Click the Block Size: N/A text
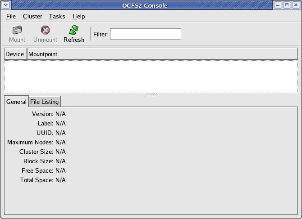Viewport: 302px width, 219px height. click(x=45, y=161)
